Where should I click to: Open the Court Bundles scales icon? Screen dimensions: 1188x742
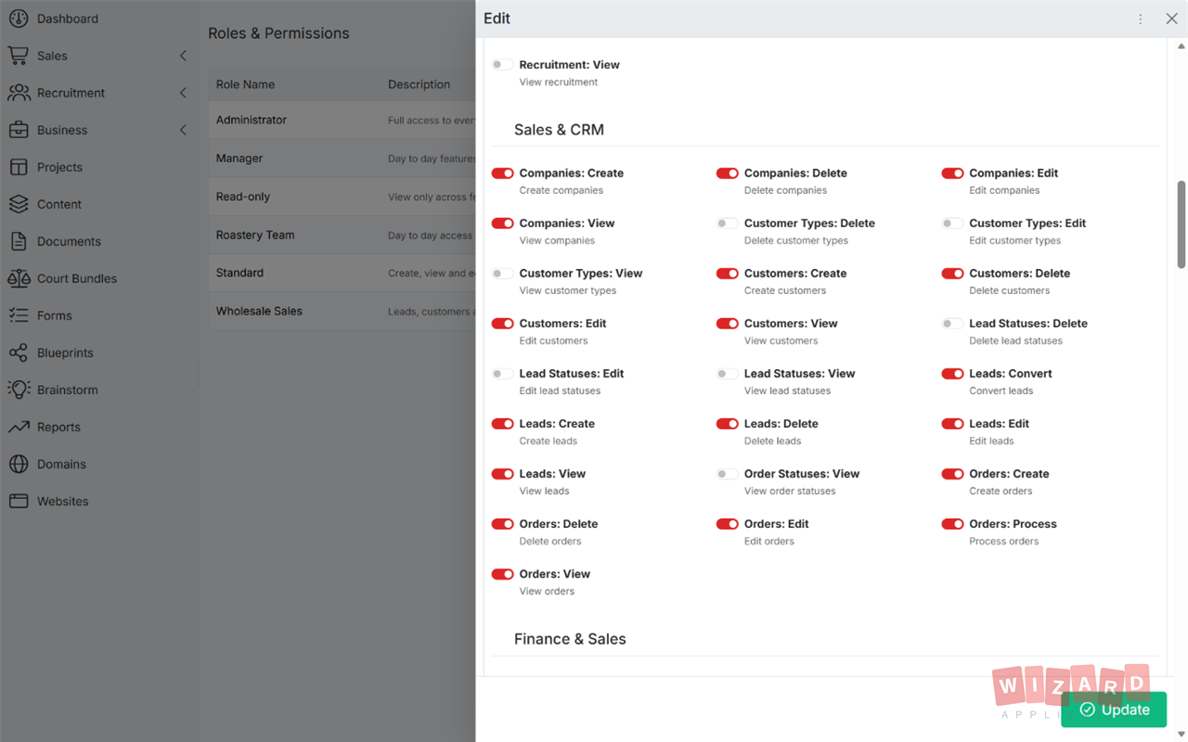(19, 278)
